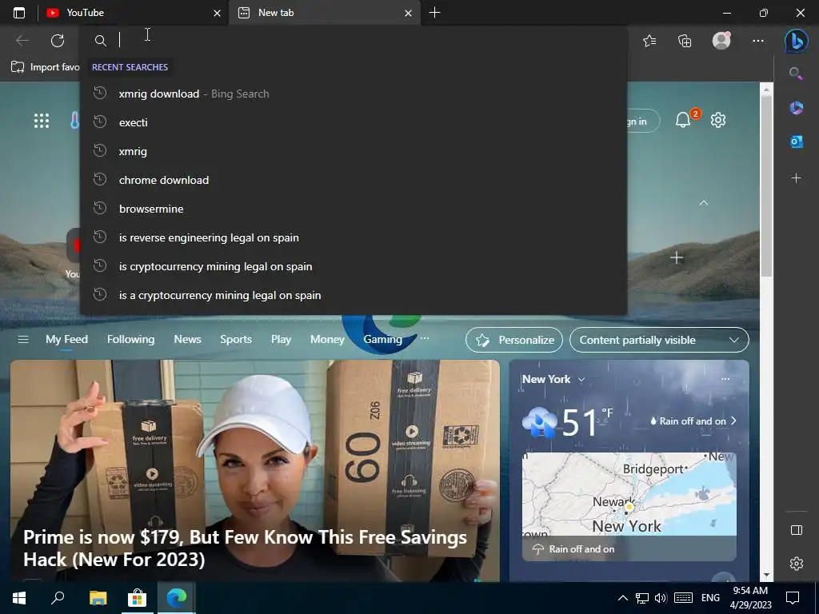The image size is (819, 614).
Task: Close the New tab tab
Action: tap(409, 13)
